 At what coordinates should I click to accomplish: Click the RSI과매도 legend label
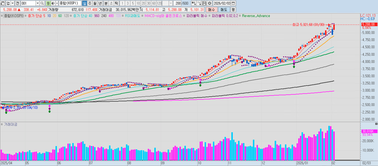(x=133, y=16)
